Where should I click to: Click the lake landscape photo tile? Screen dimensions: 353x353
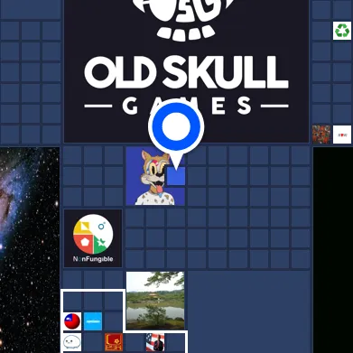click(155, 301)
